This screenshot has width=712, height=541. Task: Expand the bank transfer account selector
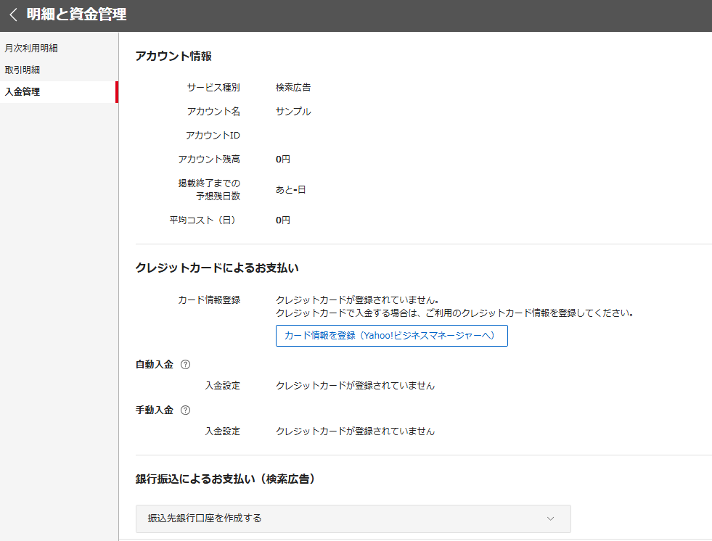353,519
